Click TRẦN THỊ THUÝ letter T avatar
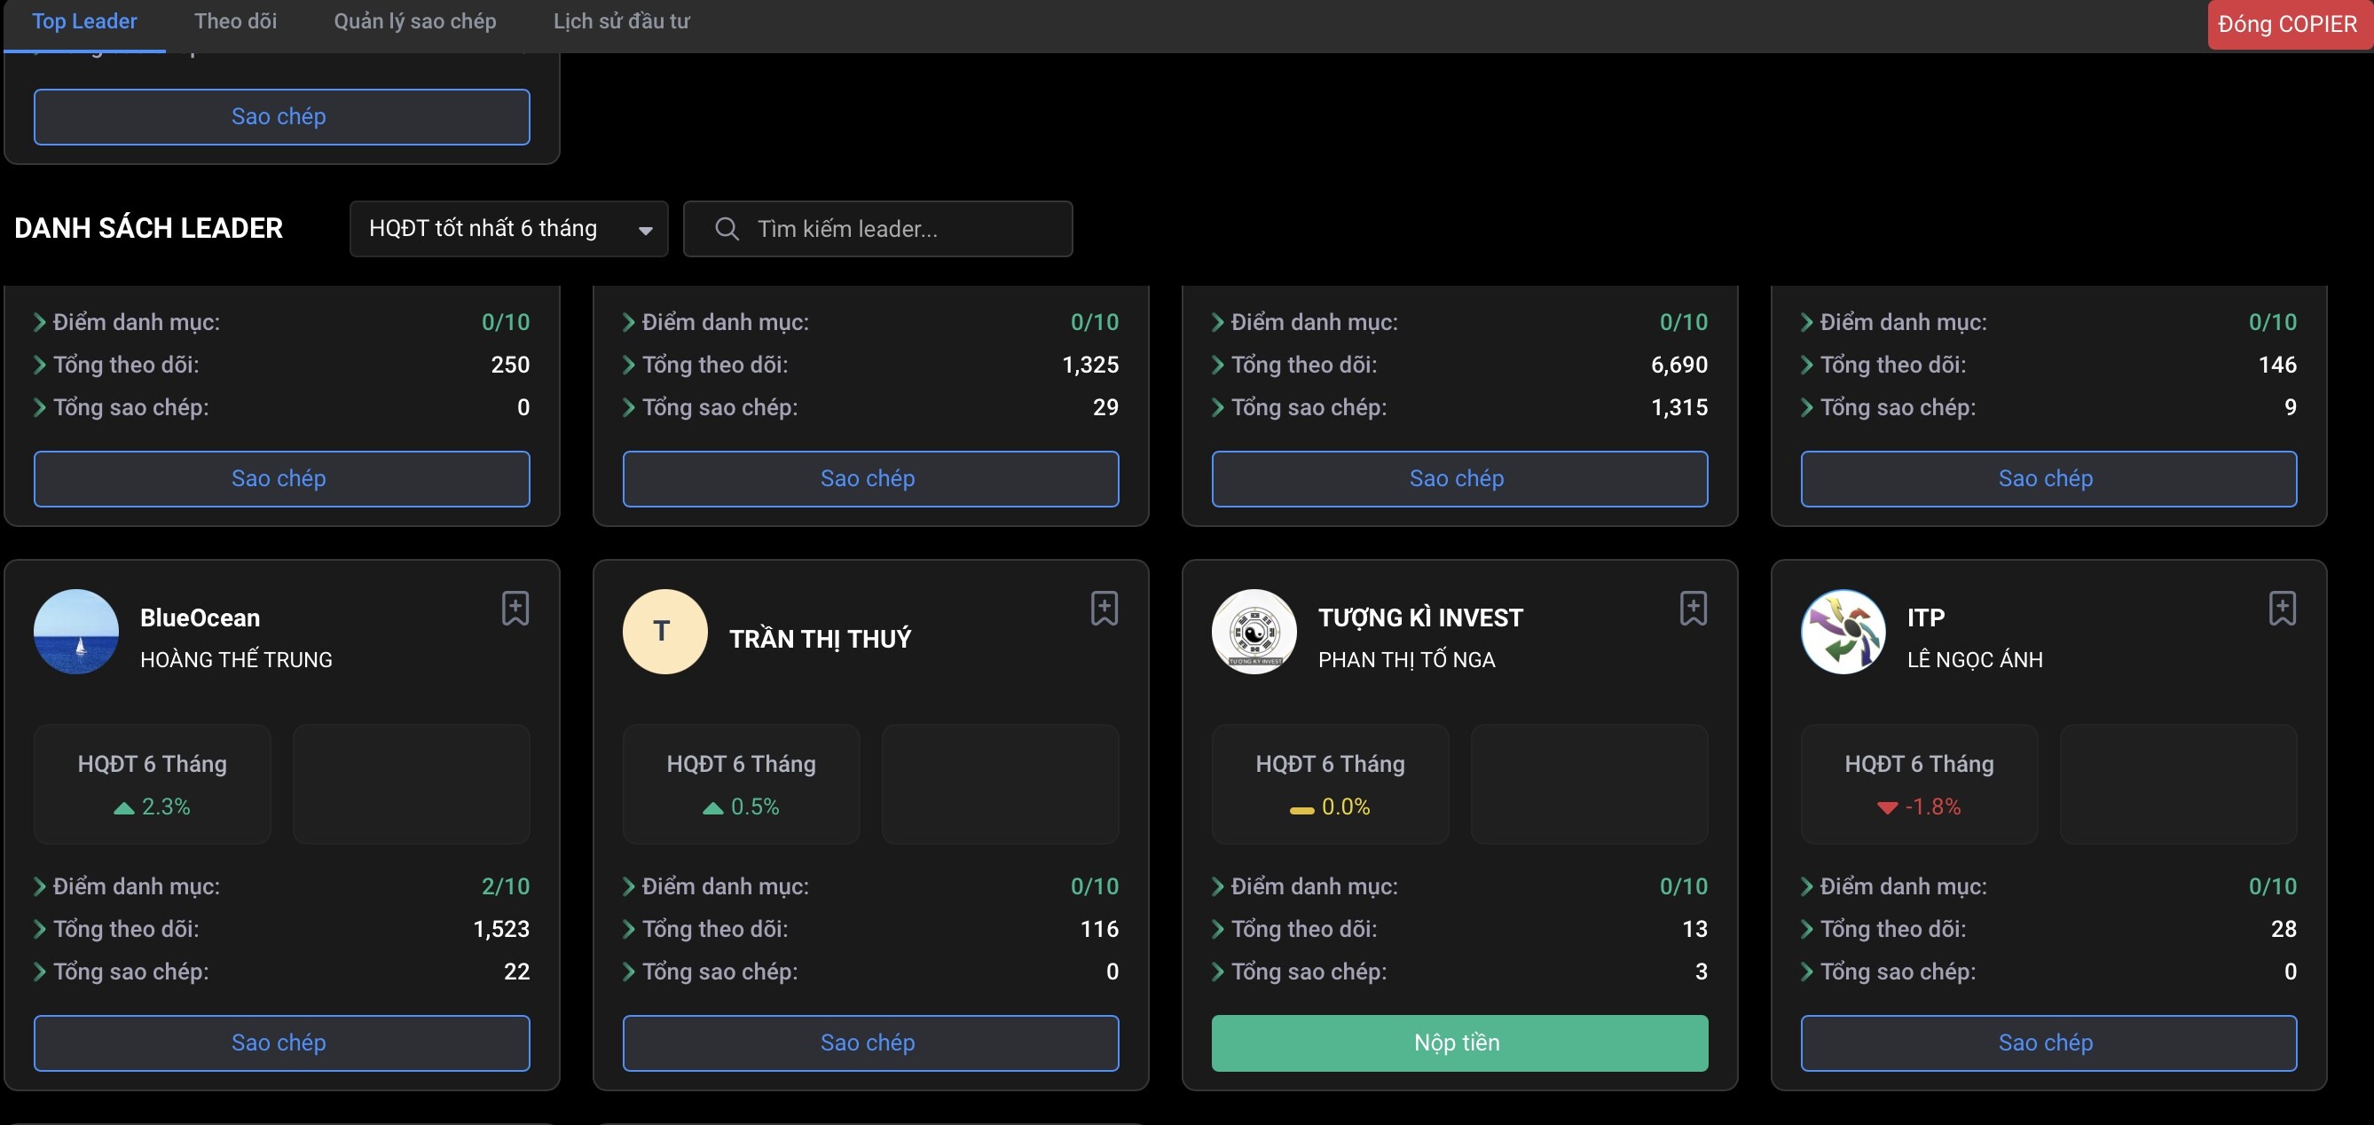 [664, 632]
